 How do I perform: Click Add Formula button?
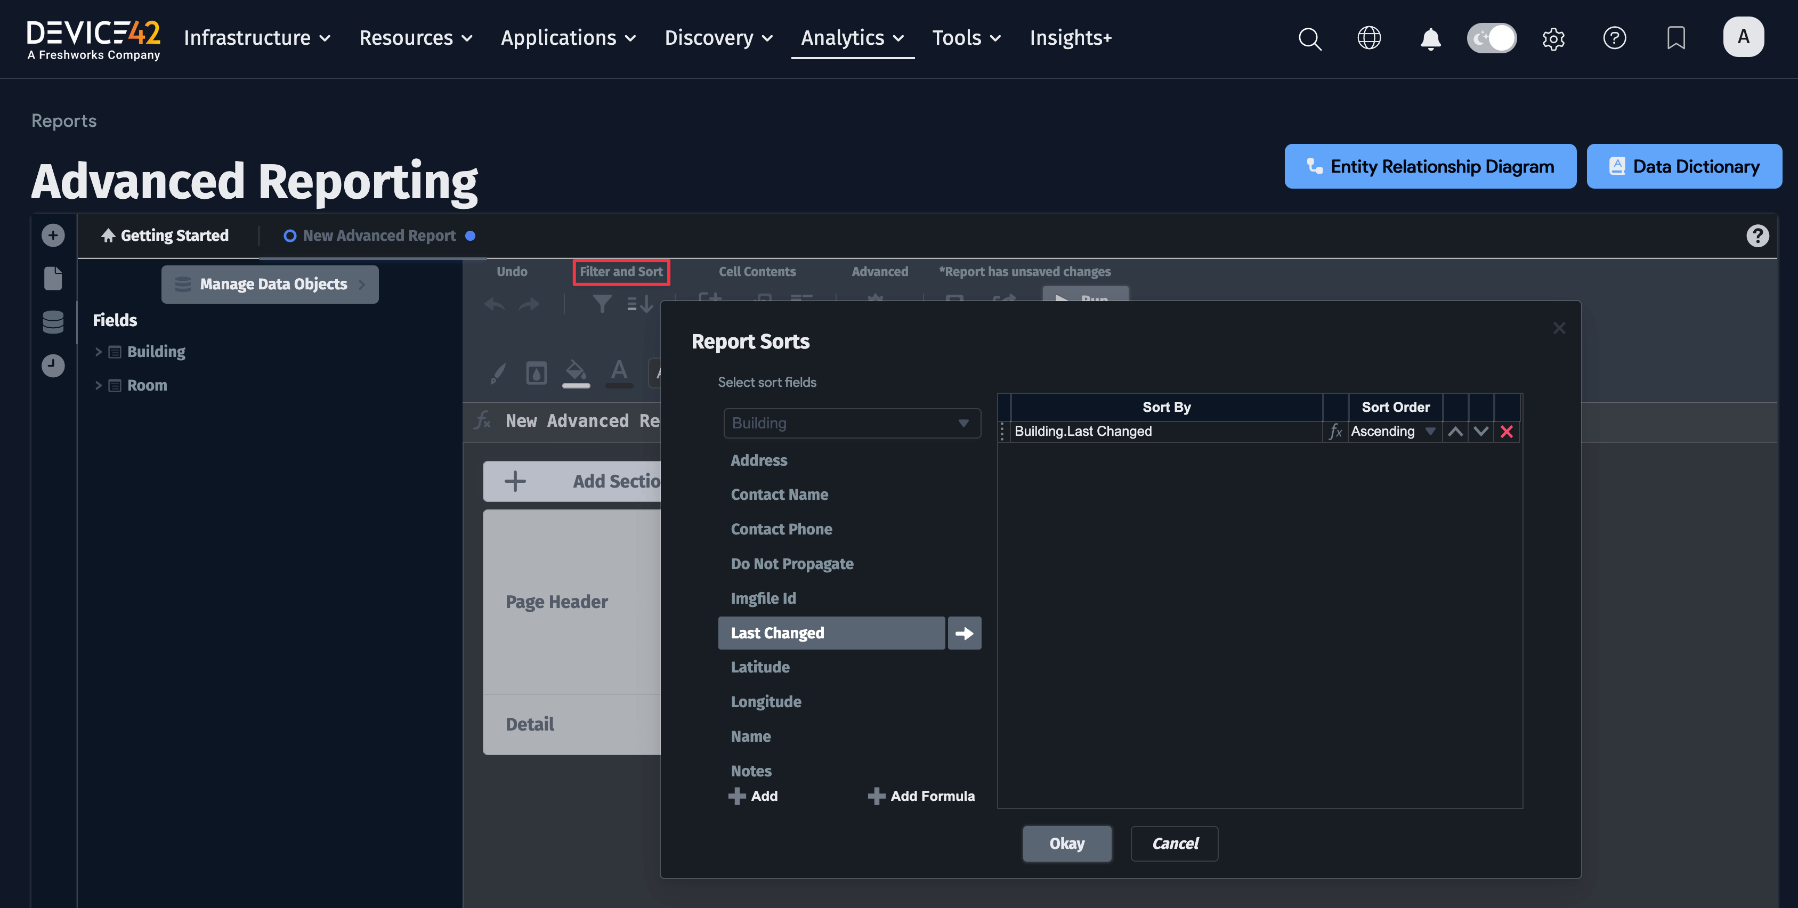(x=921, y=796)
